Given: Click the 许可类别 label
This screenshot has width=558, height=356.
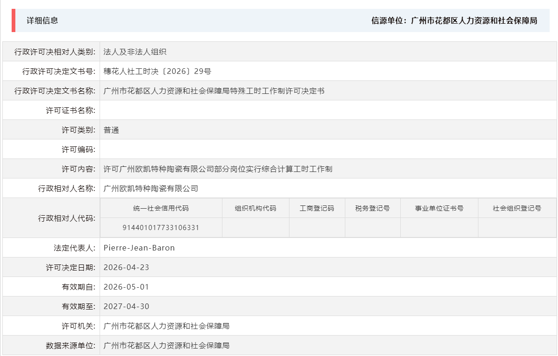Looking at the screenshot, I should tap(78, 130).
